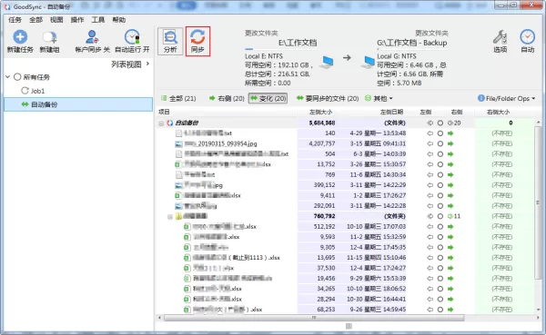The image size is (546, 335).
Task: Click left arrow in the 504 size row
Action: (x=430, y=154)
